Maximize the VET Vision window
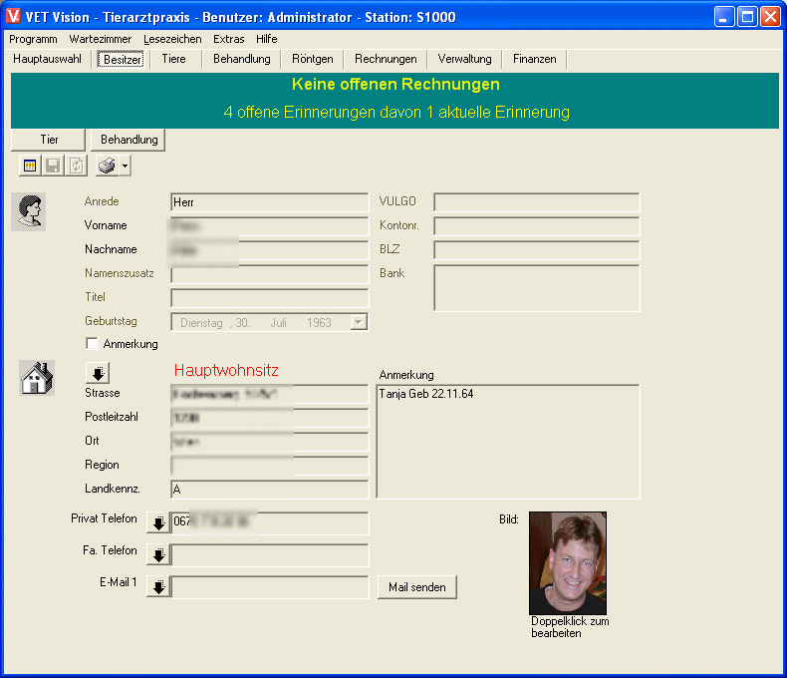 coord(747,17)
